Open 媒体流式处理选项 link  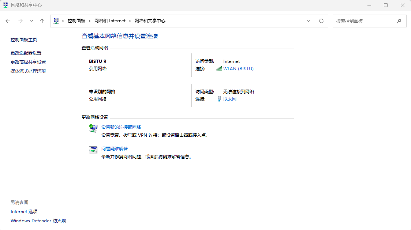tap(28, 71)
